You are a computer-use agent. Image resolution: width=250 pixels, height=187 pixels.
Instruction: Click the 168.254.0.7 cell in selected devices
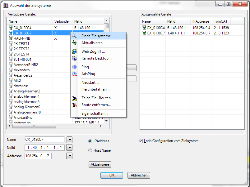tap(201, 33)
